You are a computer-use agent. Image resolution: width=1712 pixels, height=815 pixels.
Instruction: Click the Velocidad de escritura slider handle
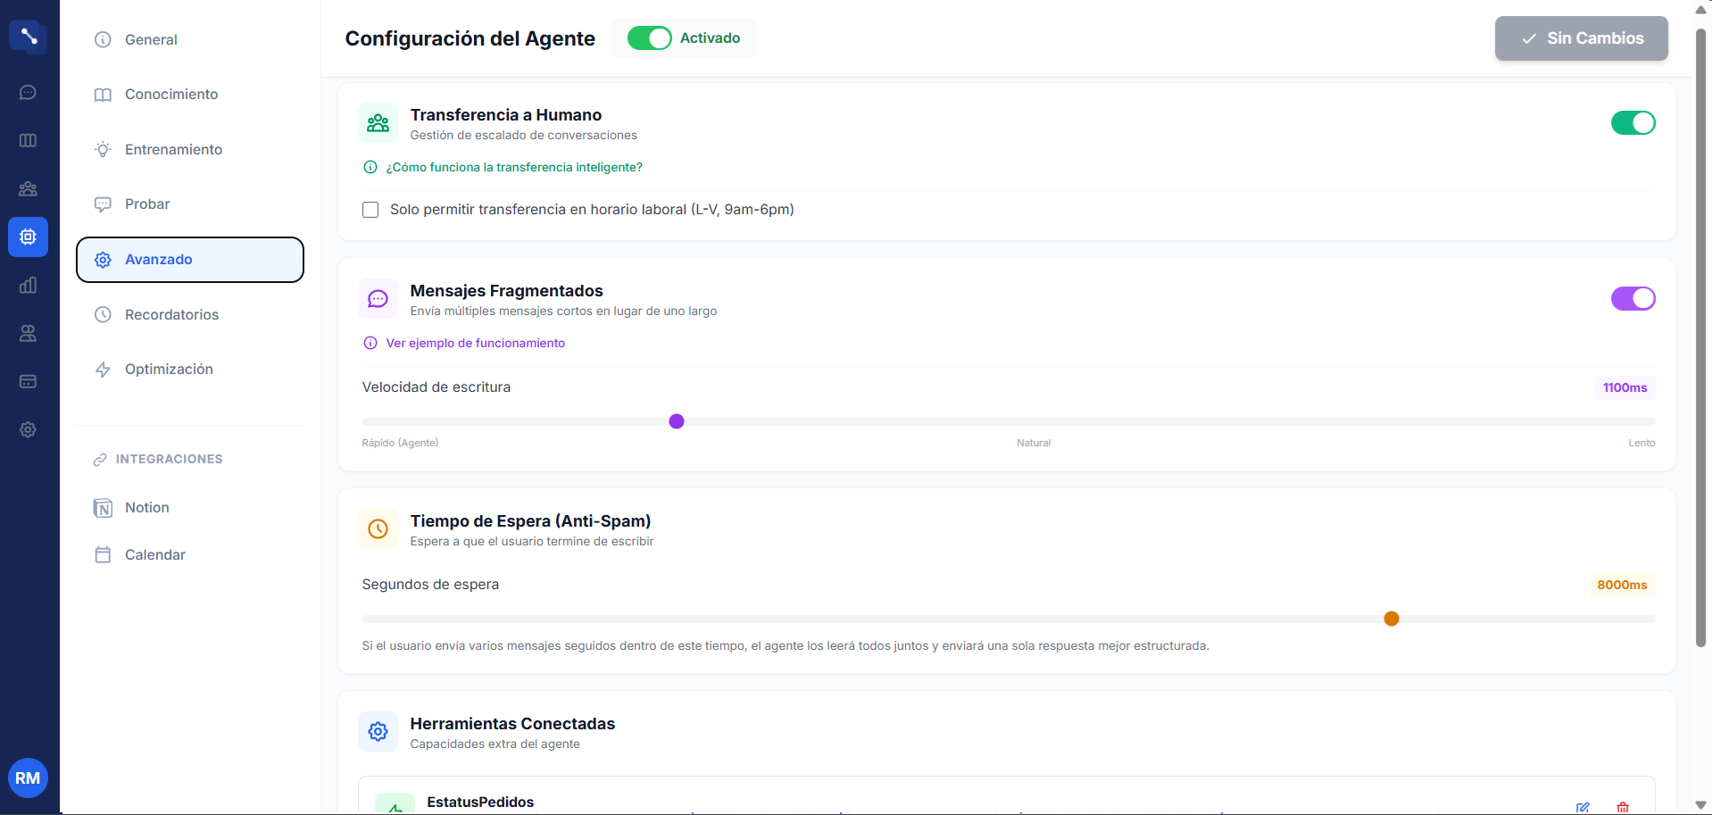677,421
